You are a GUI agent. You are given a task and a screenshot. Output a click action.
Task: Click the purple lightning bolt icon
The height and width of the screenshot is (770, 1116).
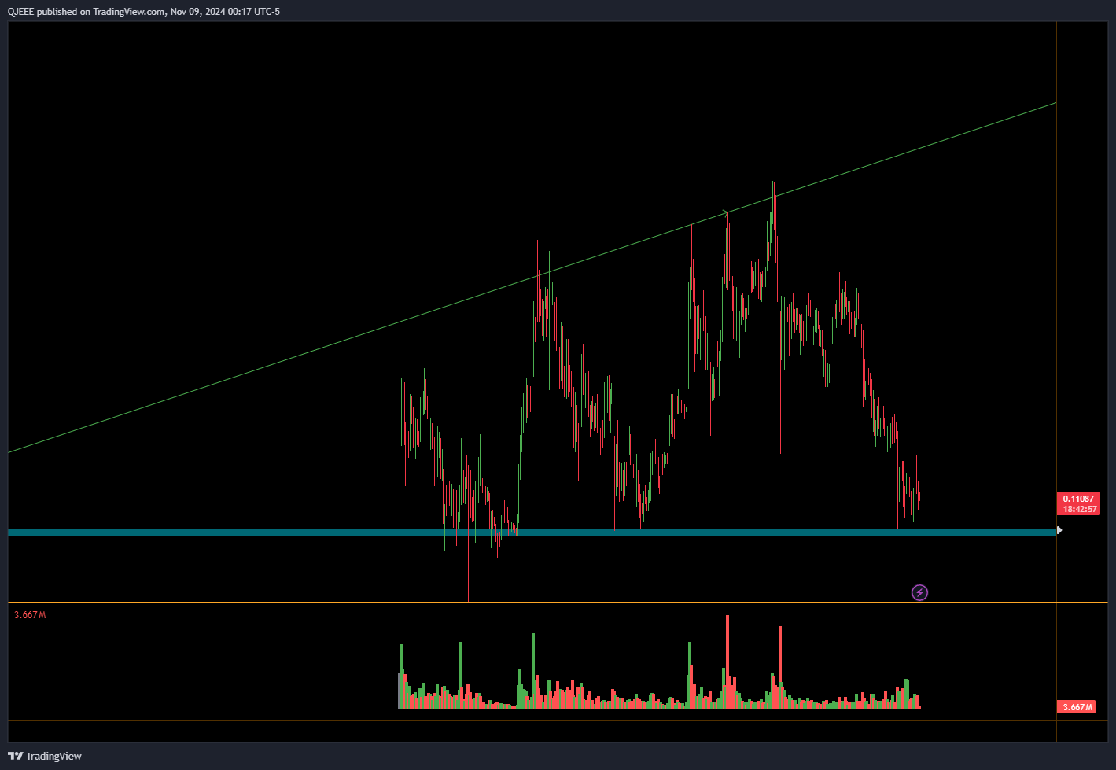[919, 592]
